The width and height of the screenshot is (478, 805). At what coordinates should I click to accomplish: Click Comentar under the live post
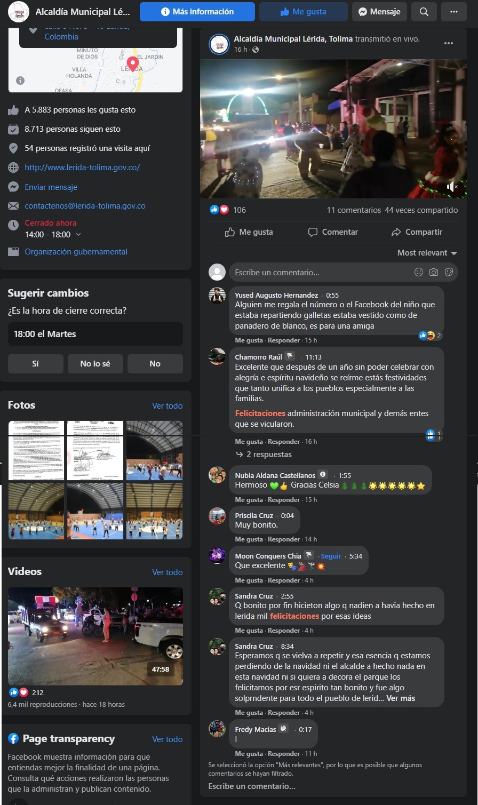333,232
